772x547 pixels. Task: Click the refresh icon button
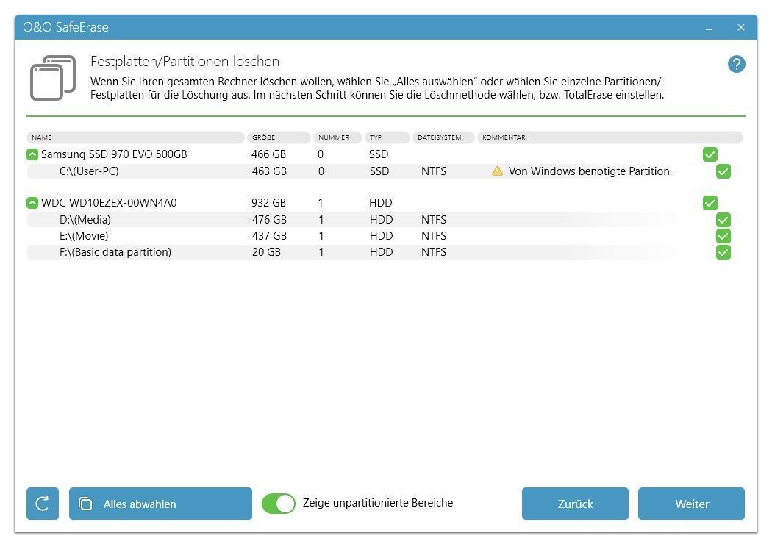(43, 504)
